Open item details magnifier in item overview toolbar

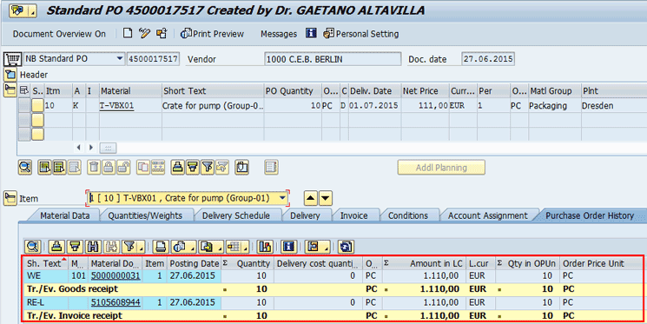(25, 167)
